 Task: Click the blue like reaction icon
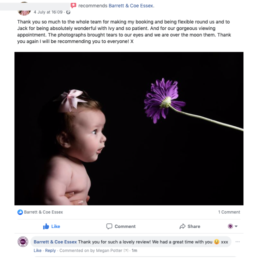pos(20,212)
